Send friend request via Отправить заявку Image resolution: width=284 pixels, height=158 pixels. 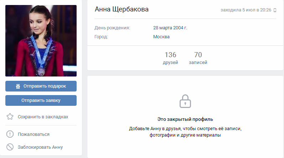[41, 100]
